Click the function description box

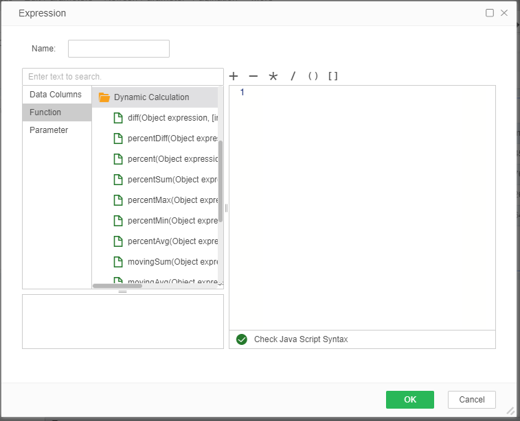pyautogui.click(x=123, y=322)
